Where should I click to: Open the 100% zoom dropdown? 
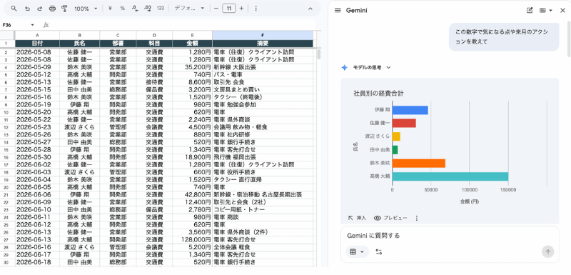coord(86,9)
